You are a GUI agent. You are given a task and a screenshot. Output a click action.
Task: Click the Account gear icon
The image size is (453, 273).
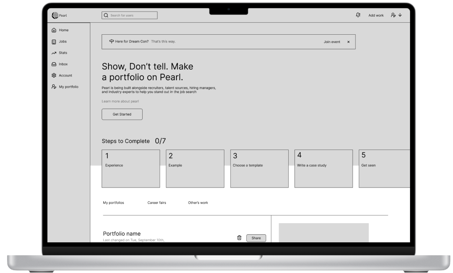coord(54,75)
